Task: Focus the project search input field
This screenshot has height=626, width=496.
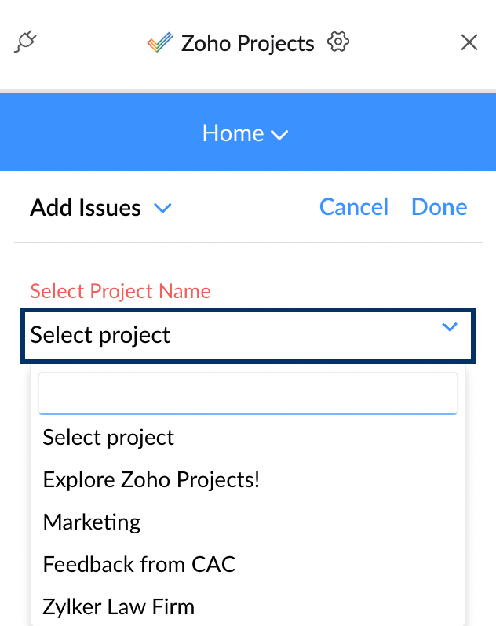Action: 247,394
